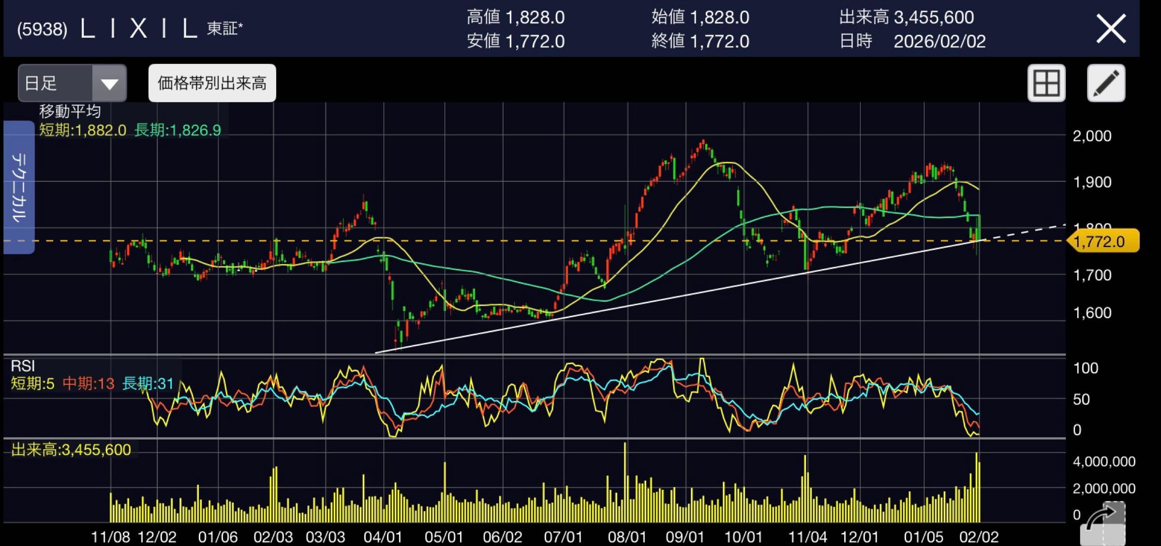Click the 長期:1,826.9 moving average value

click(178, 130)
